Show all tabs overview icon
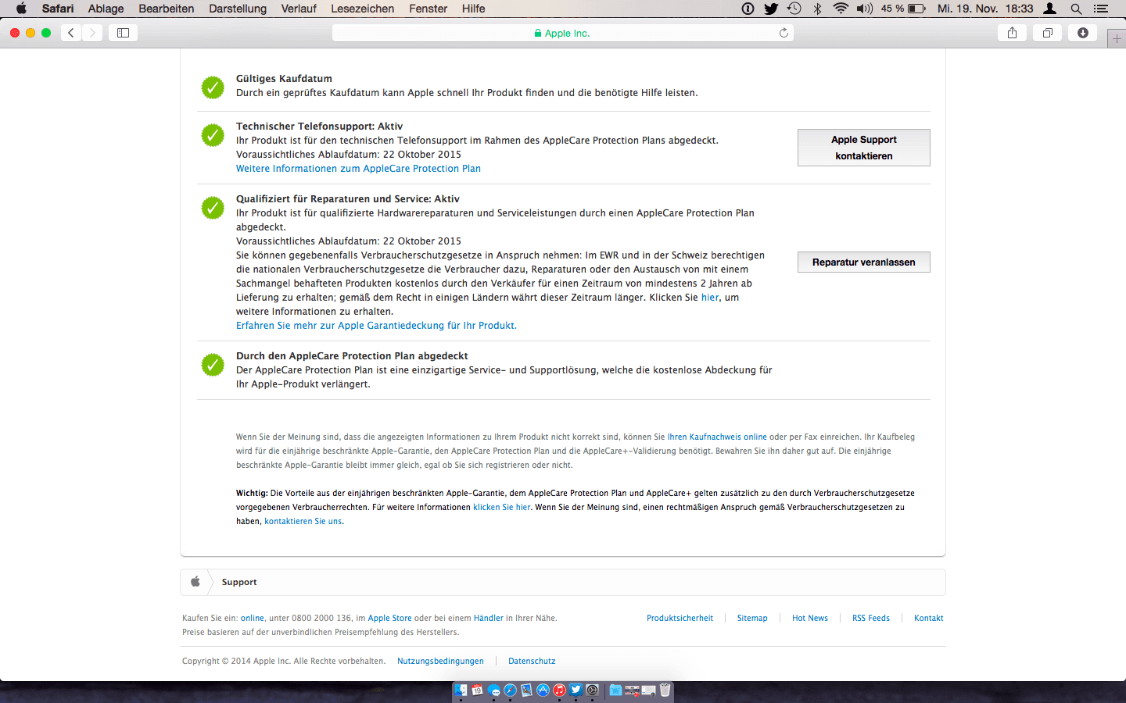The width and height of the screenshot is (1126, 703). (1047, 33)
